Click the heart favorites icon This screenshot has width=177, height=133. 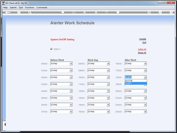point(63,12)
